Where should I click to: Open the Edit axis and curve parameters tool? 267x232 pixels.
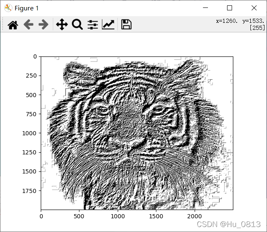108,24
